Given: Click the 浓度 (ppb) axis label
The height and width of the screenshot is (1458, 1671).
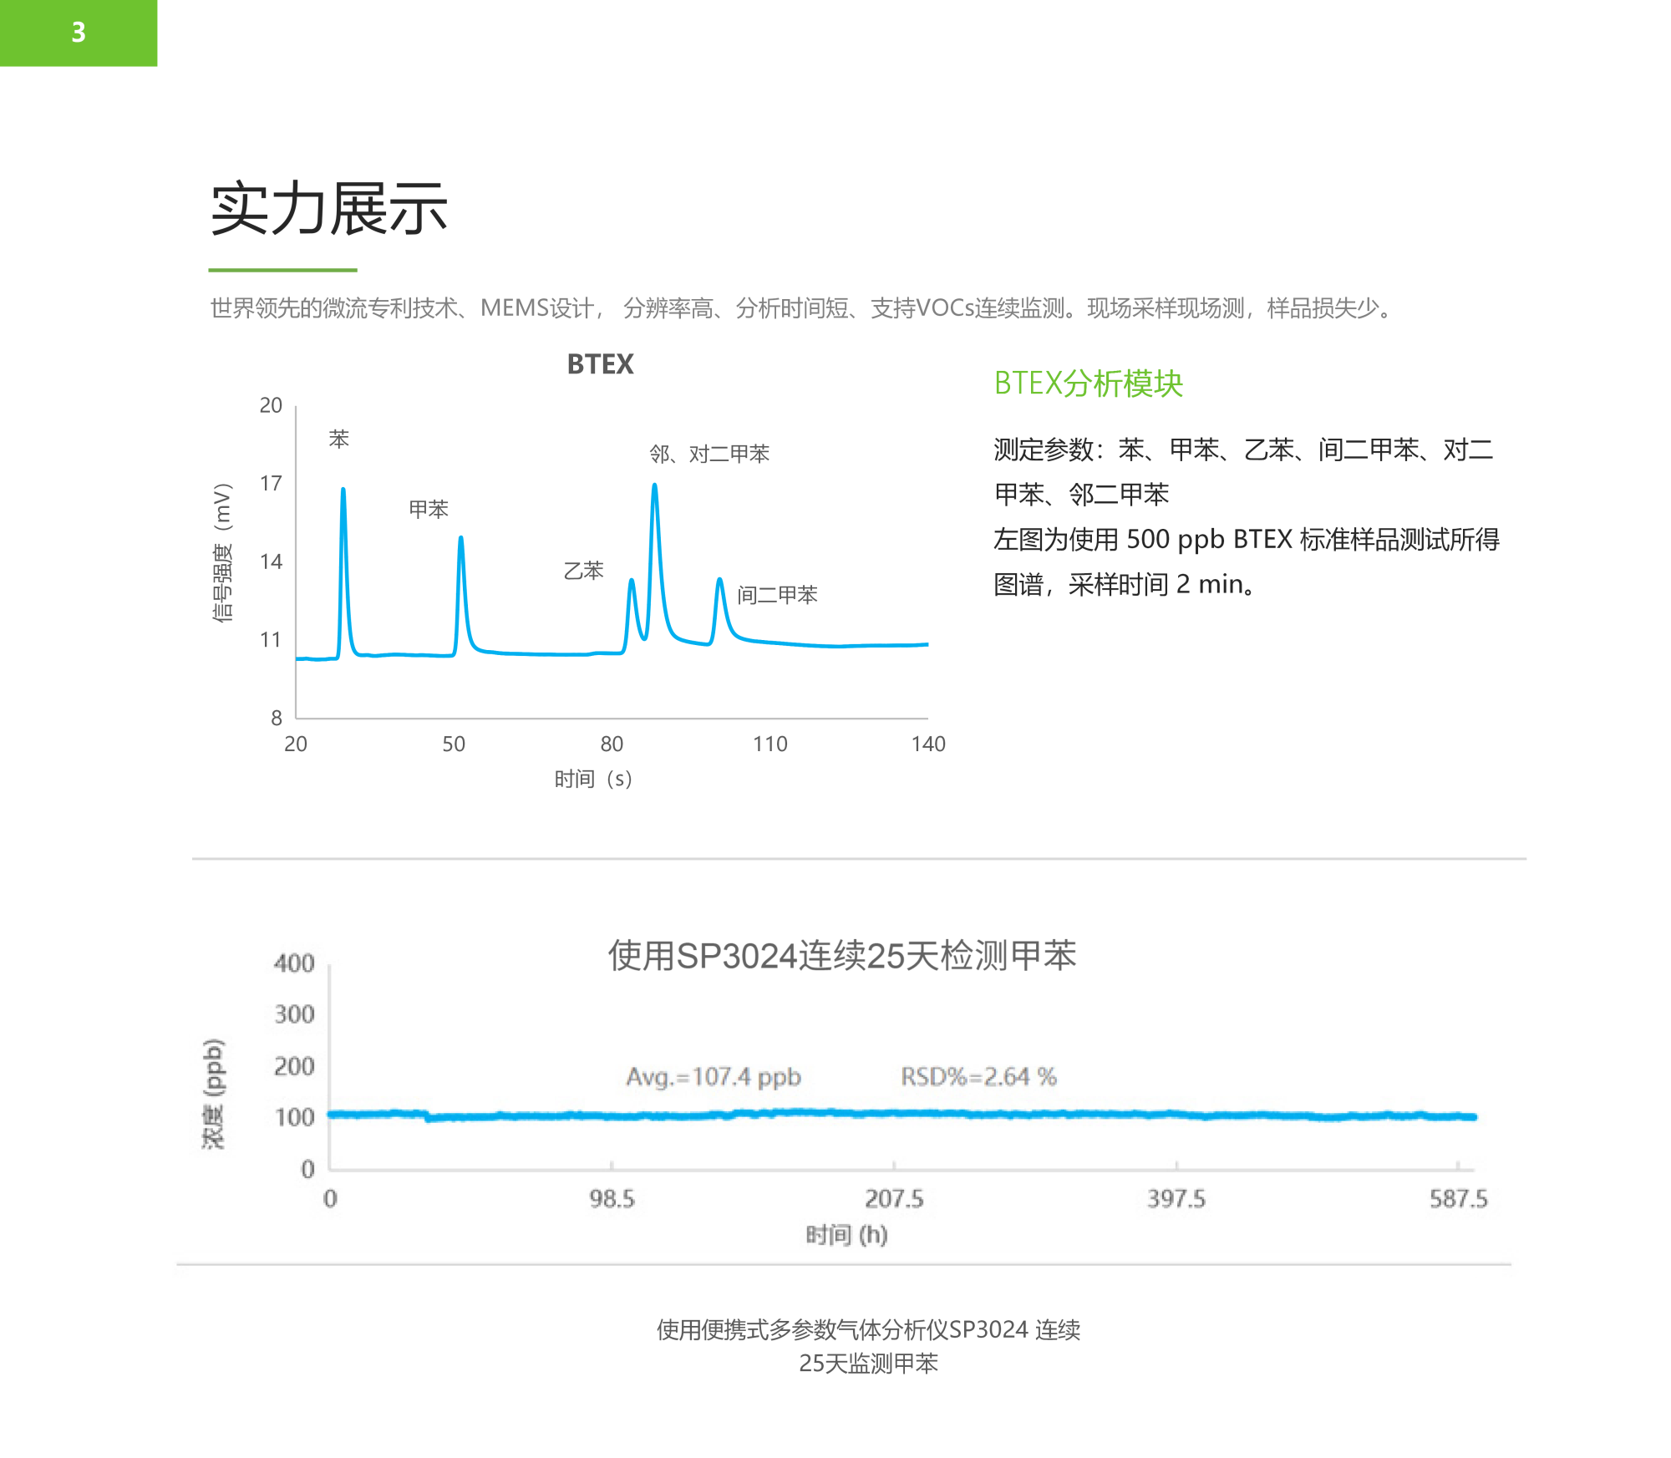Looking at the screenshot, I should [x=214, y=1094].
